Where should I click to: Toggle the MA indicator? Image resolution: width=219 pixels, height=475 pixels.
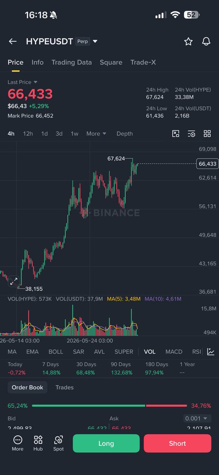pos(12,351)
